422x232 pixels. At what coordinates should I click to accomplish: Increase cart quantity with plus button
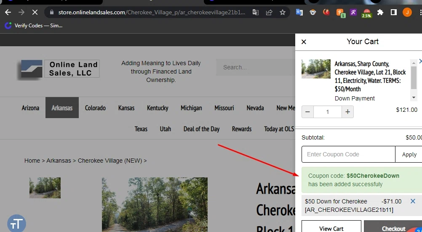(347, 112)
